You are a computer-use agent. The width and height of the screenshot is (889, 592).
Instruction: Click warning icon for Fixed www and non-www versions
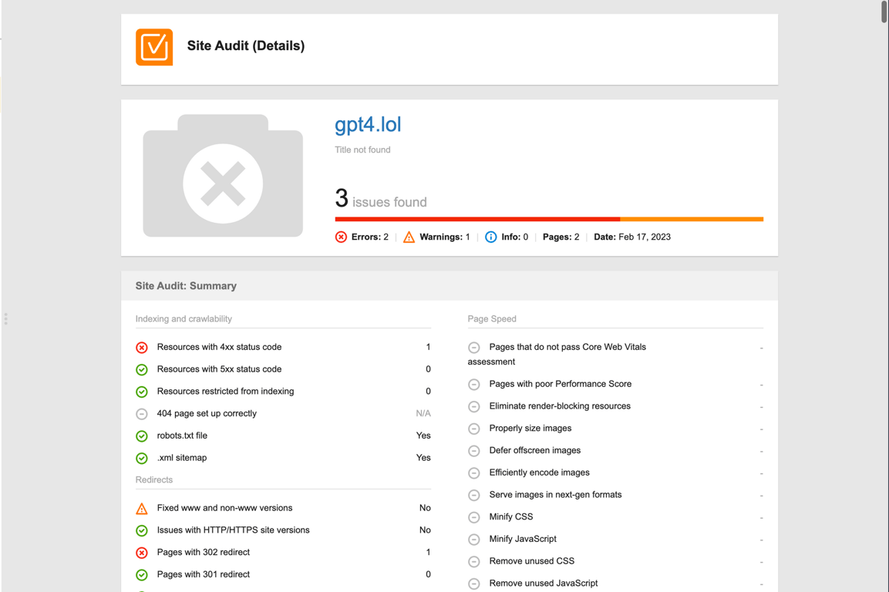(142, 509)
